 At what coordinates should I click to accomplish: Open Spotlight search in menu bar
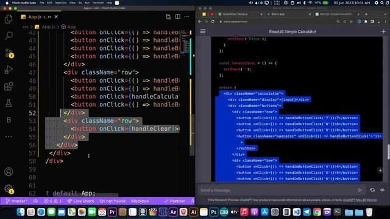(x=382, y=2)
